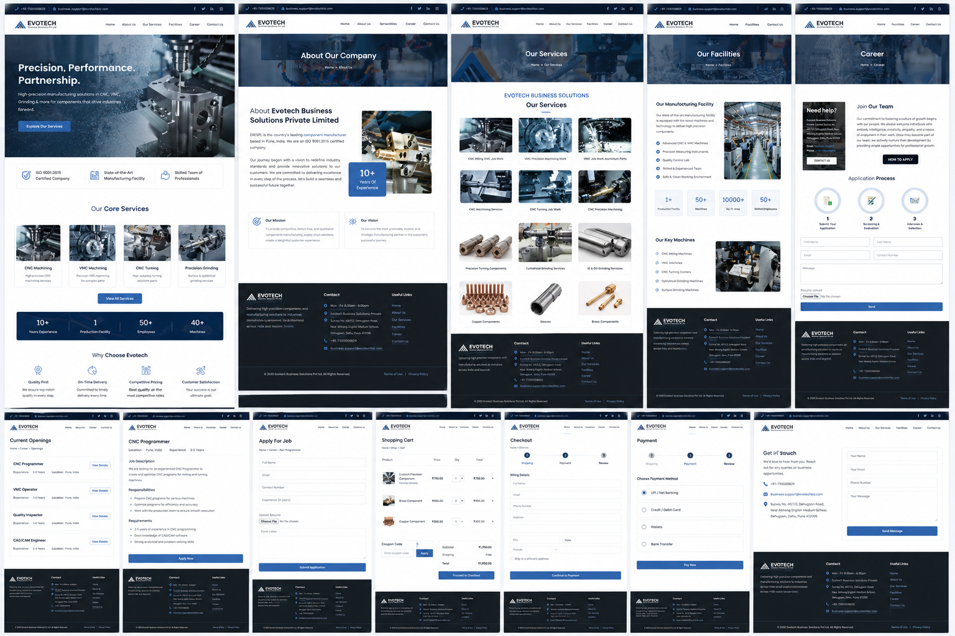Open About Us in the home page navigation
The width and height of the screenshot is (955, 636).
pos(129,25)
